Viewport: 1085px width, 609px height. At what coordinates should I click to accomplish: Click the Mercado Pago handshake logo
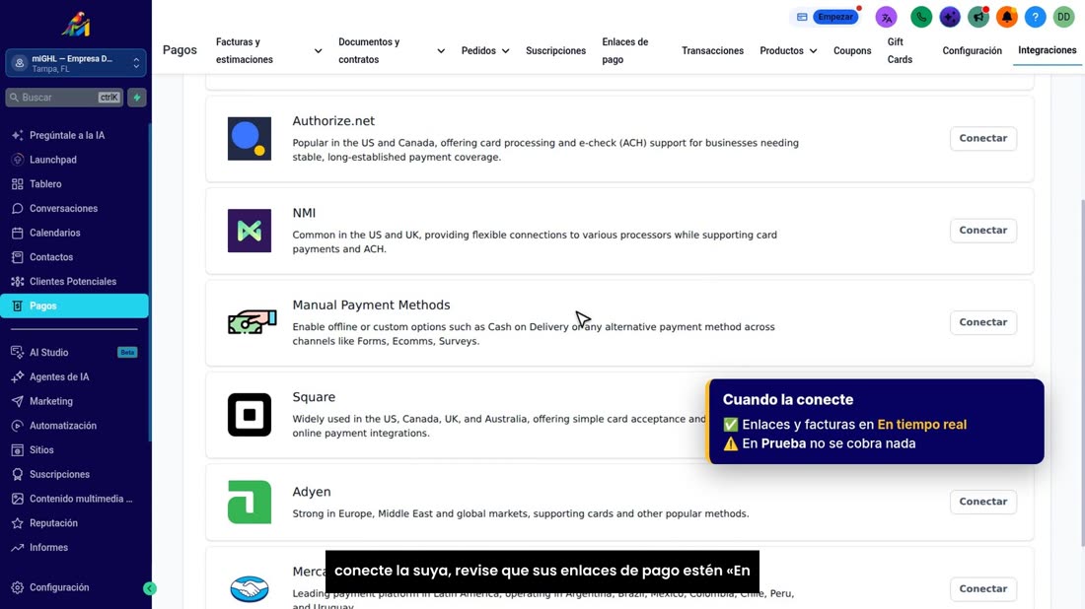click(250, 589)
